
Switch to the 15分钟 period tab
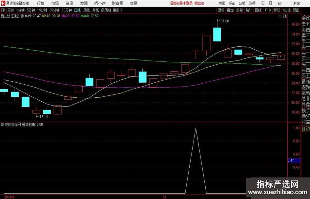click(42, 10)
